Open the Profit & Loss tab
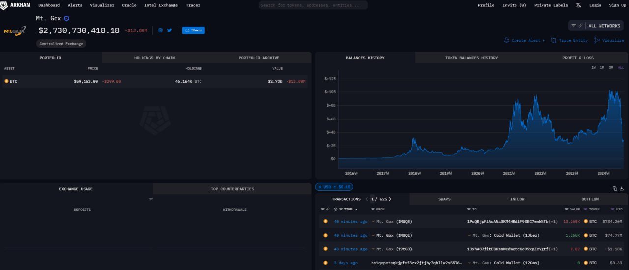Image resolution: width=629 pixels, height=270 pixels. tap(577, 58)
